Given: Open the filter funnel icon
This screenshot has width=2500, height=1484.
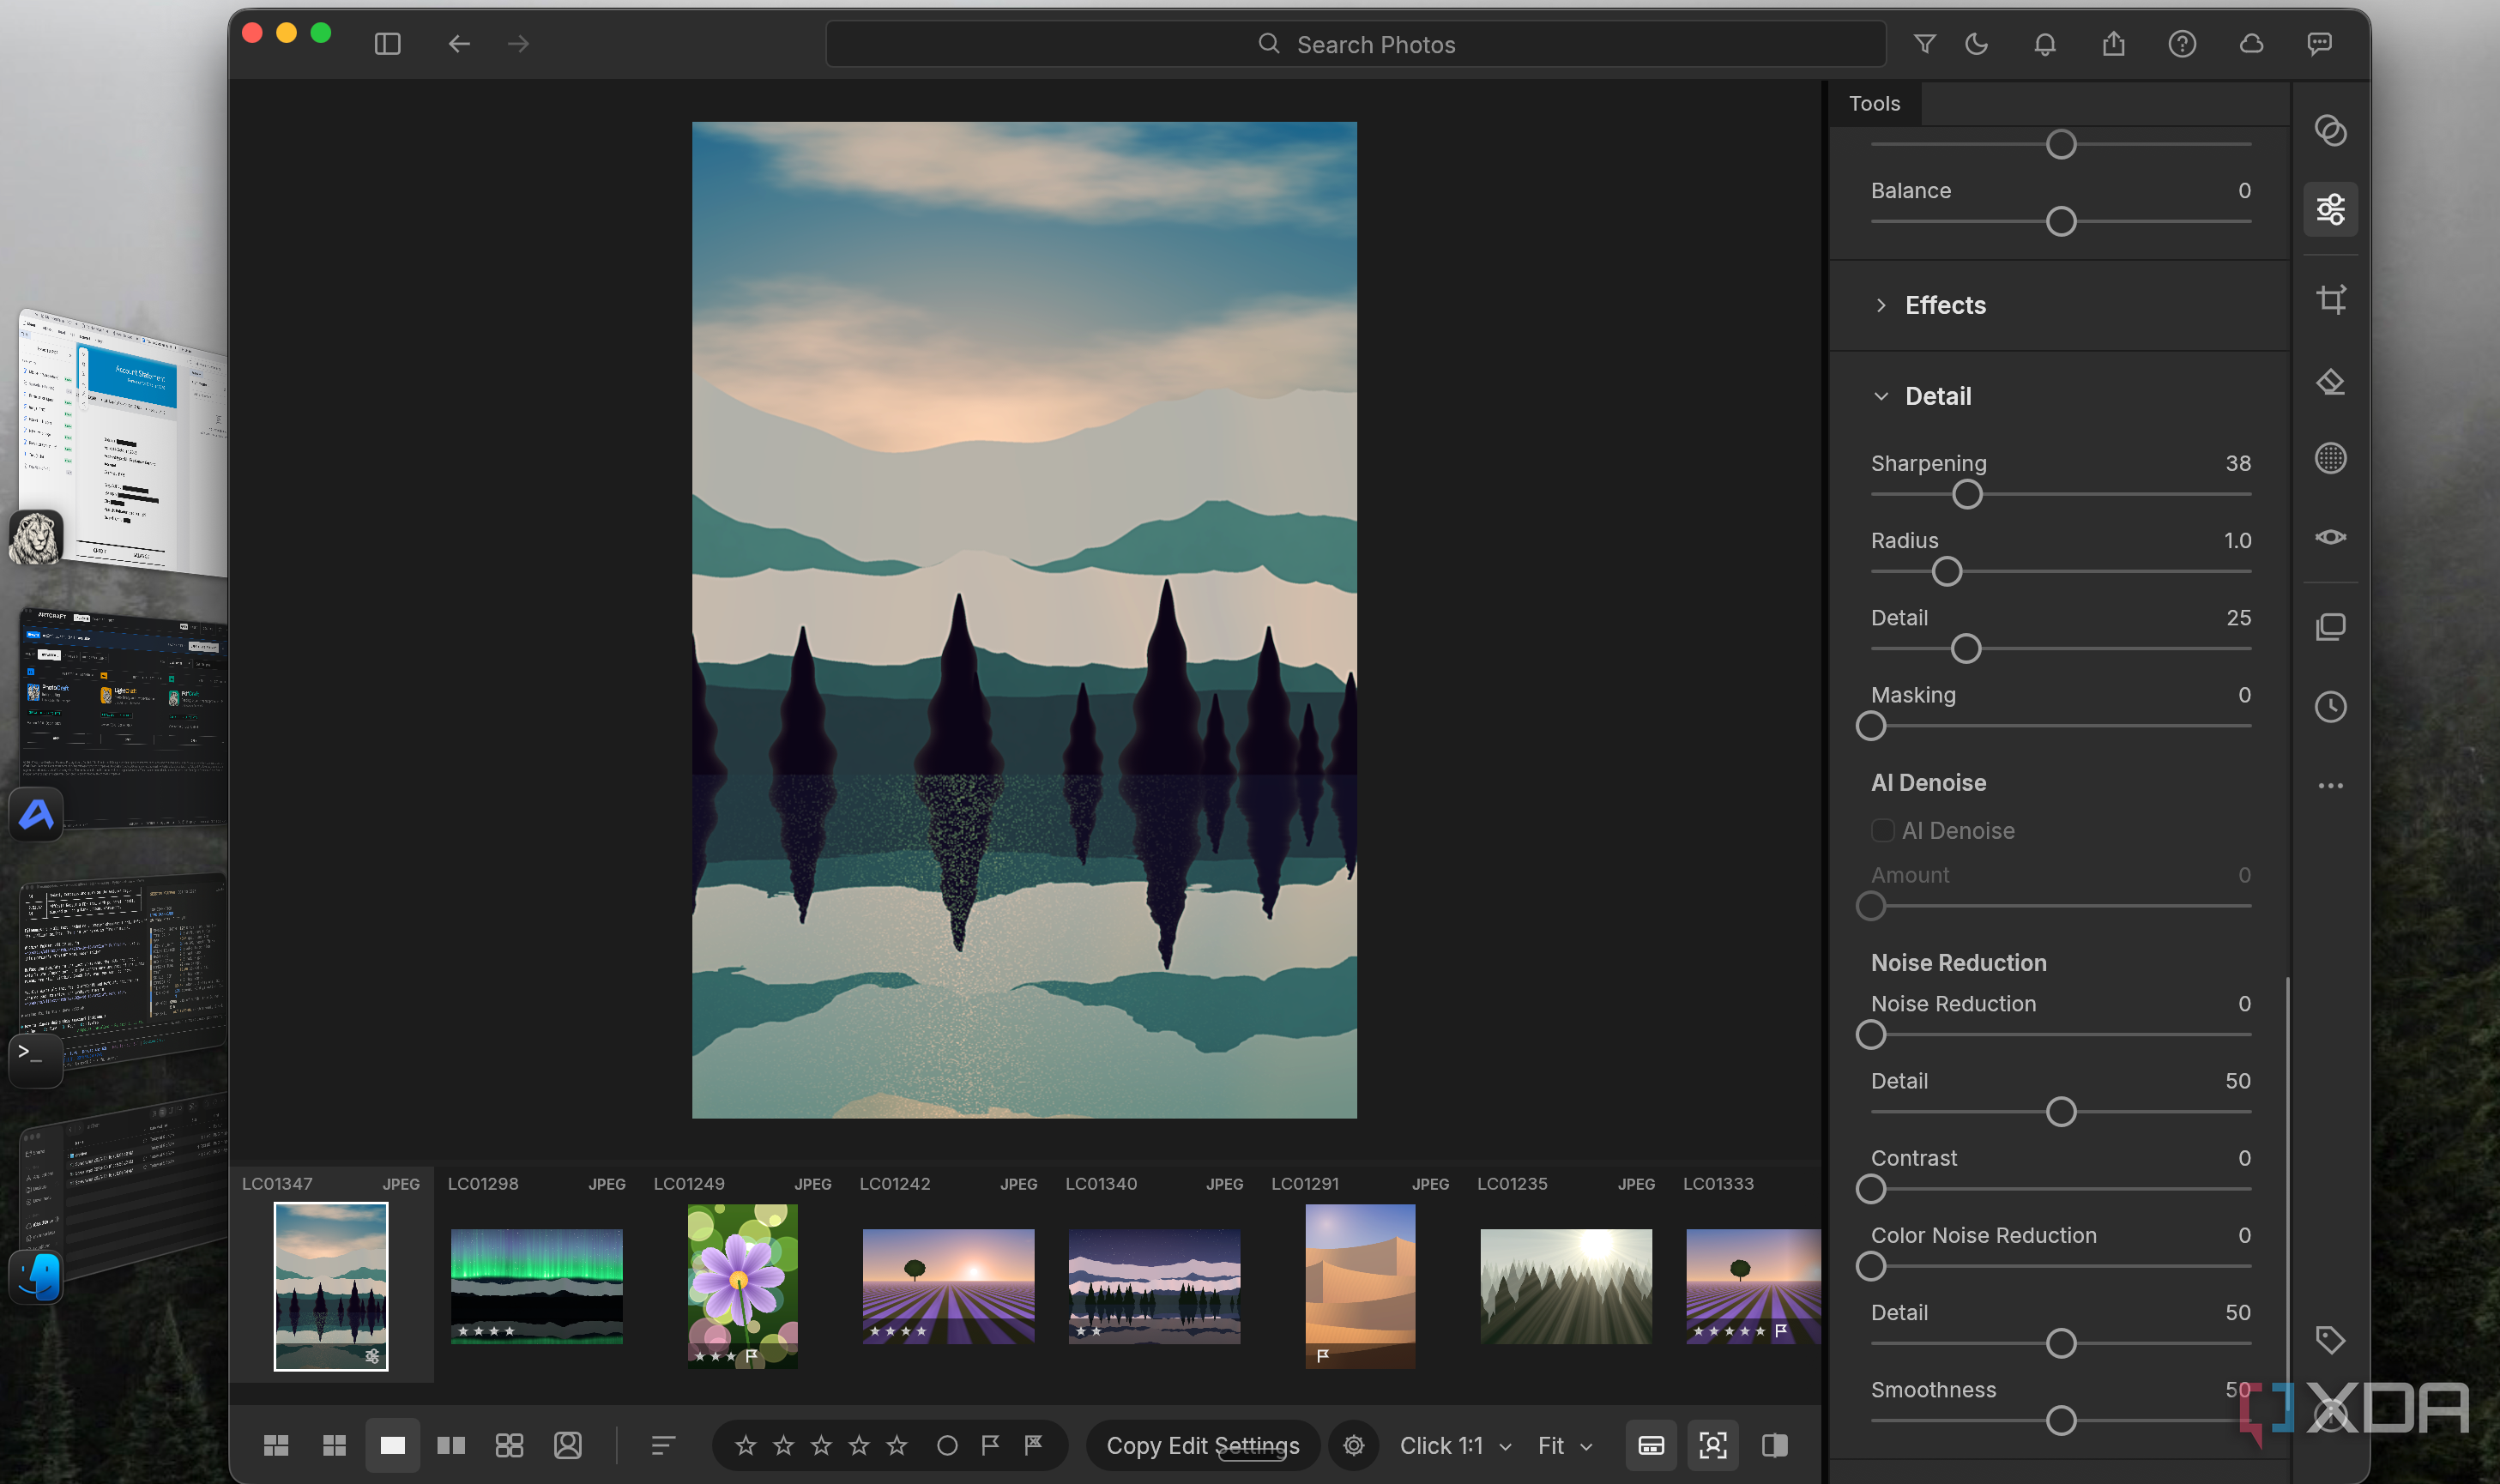Looking at the screenshot, I should (1925, 44).
